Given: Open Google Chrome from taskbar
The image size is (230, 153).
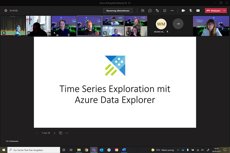Looking at the screenshot, I should point(86,150).
